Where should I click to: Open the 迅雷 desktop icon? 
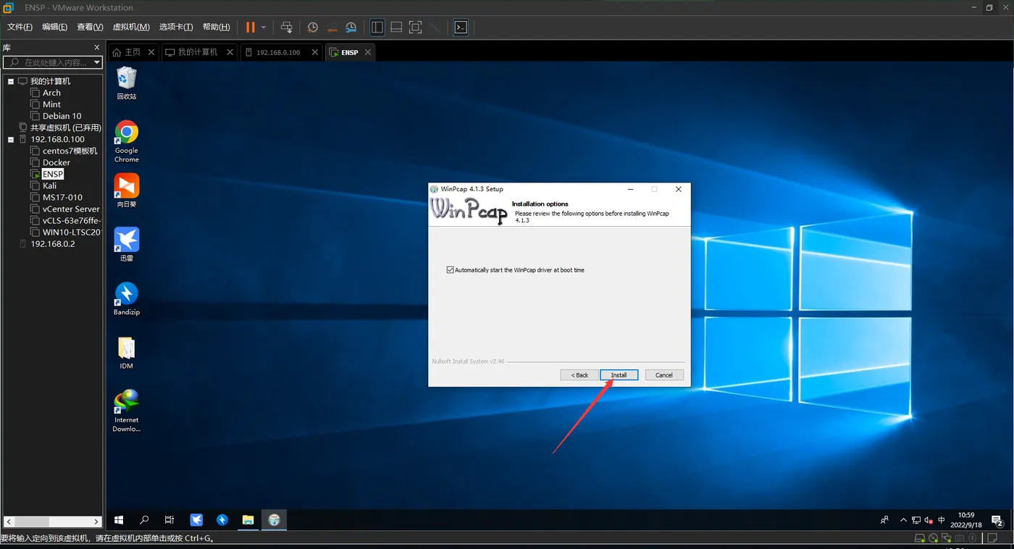click(127, 244)
